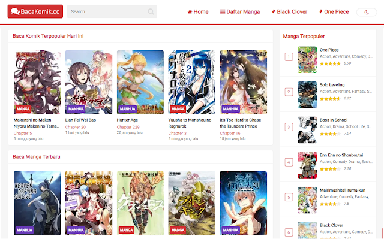384x239 pixels.
Task: Click Enn Enn no Shouboutai star rating
Action: [330, 169]
